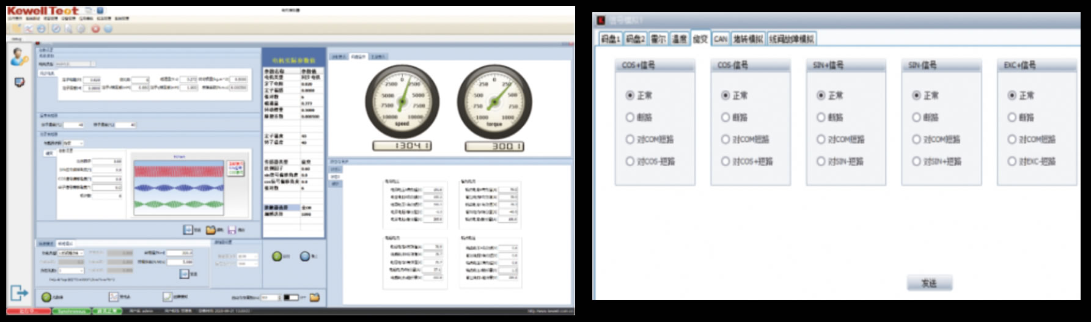The height and width of the screenshot is (322, 1091).
Task: Select 对EXC-短路 under EXC+信号 group
Action: [x=1012, y=161]
